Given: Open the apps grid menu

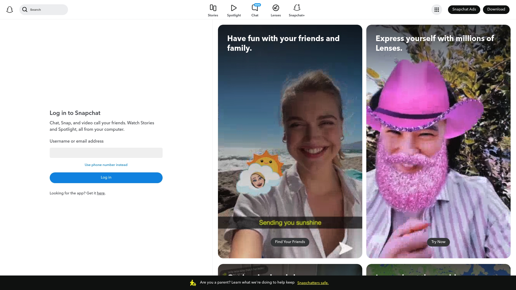Looking at the screenshot, I should (437, 9).
